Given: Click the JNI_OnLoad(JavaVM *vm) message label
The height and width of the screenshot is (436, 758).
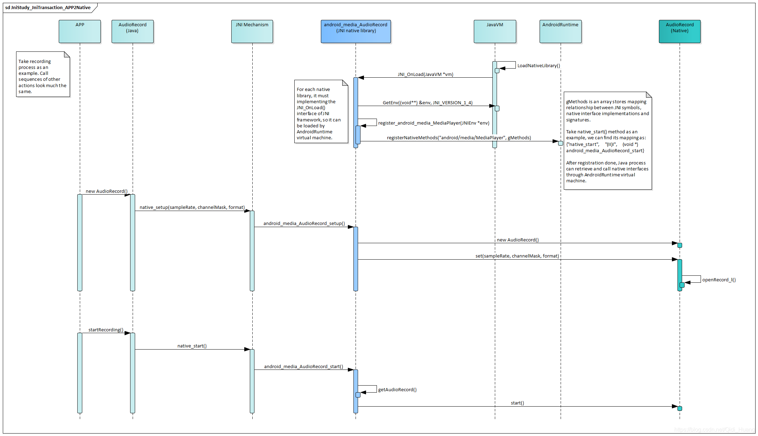Looking at the screenshot, I should pyautogui.click(x=425, y=75).
